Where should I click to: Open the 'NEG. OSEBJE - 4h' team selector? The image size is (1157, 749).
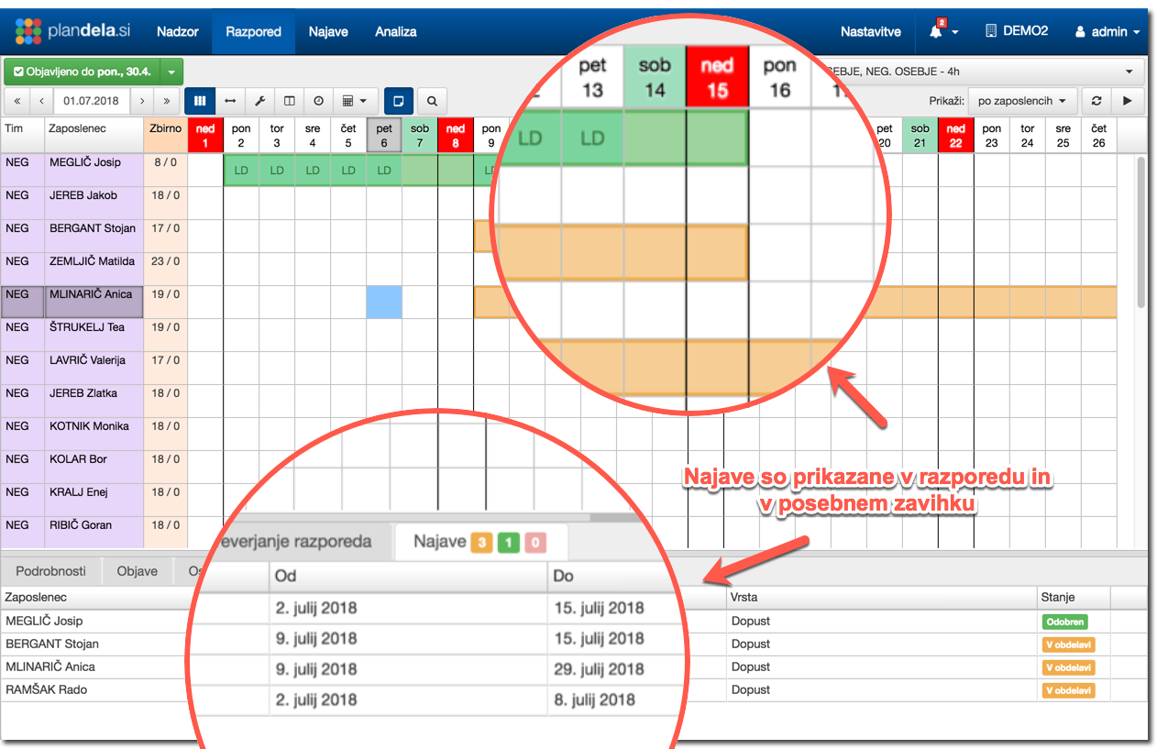[981, 72]
